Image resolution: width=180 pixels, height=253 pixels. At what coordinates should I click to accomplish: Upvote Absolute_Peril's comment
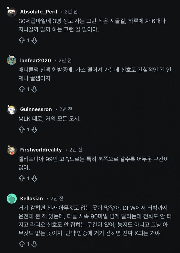pos(22,40)
